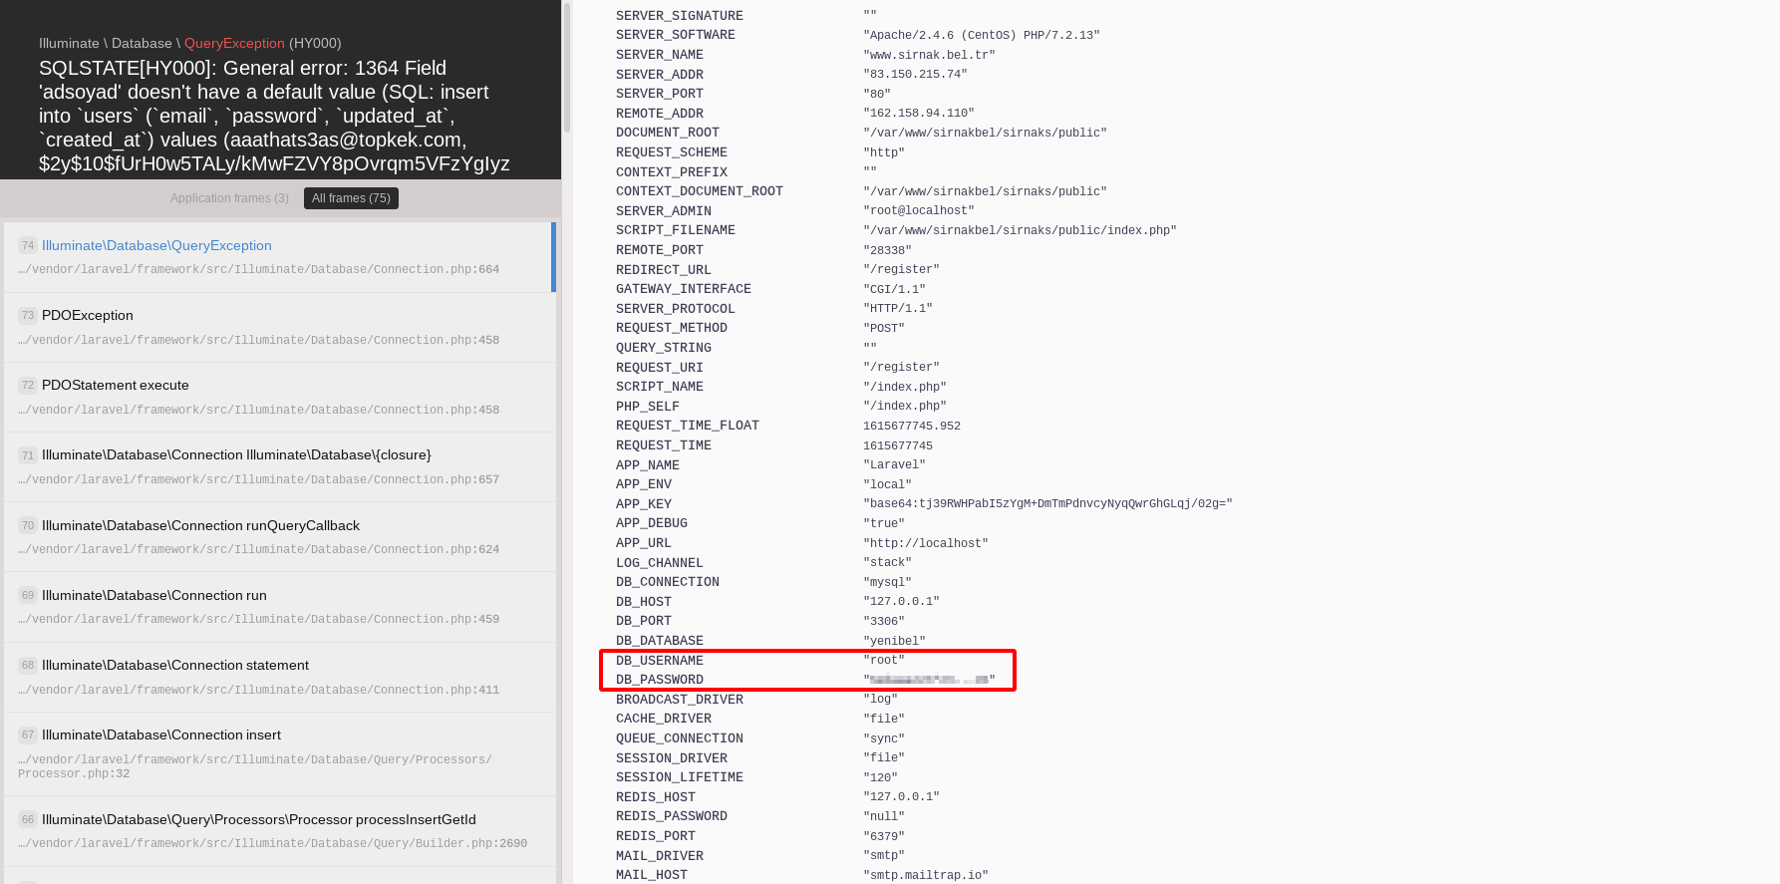Viewport: 1780px width, 884px height.
Task: Click the SERVER_SOFTWARE Apache value
Action: point(982,36)
